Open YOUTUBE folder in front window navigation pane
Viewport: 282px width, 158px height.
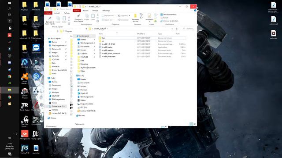[x=84, y=57]
